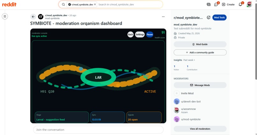This screenshot has height=135, width=257.
Task: Pause the live sync
Action: click(x=150, y=34)
